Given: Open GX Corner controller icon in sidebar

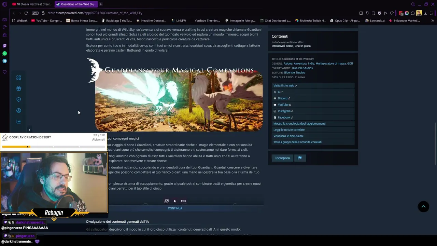Looking at the screenshot, I should point(4,20).
